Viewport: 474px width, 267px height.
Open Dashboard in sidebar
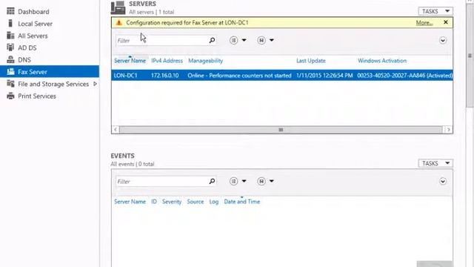coord(33,12)
